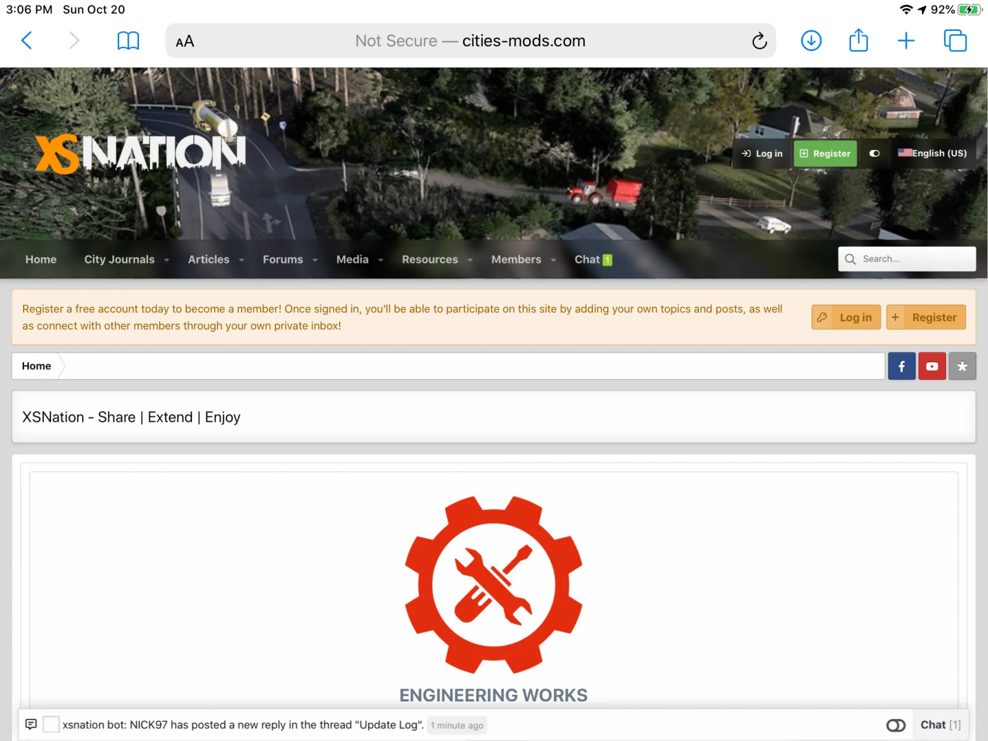
Task: Open the Facebook social icon
Action: [x=902, y=366]
